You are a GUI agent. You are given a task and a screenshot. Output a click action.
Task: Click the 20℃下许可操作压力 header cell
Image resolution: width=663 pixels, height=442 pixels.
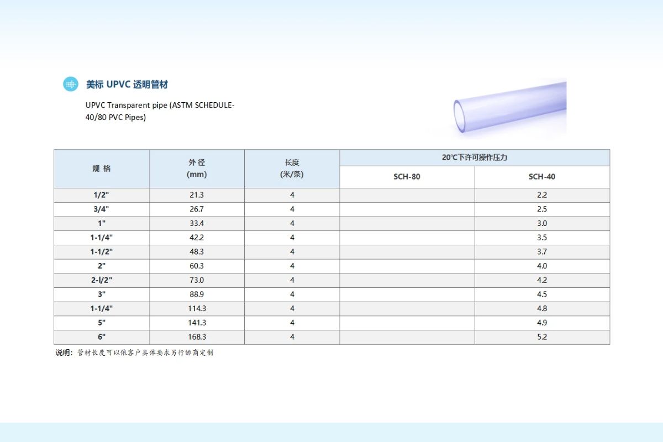pyautogui.click(x=475, y=157)
